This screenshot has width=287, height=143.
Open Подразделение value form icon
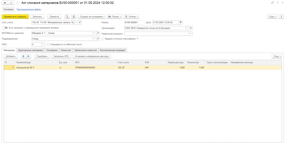click(x=98, y=39)
